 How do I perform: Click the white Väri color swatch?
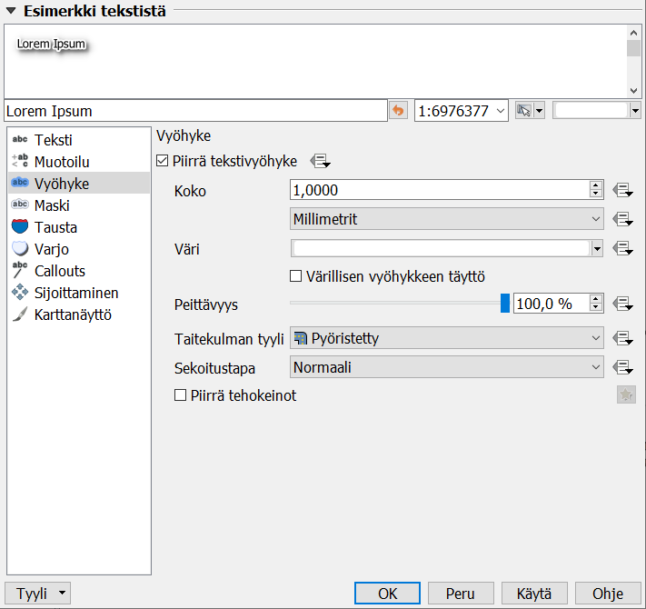[440, 248]
